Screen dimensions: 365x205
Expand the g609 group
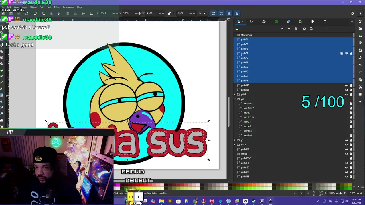pyautogui.click(x=235, y=95)
